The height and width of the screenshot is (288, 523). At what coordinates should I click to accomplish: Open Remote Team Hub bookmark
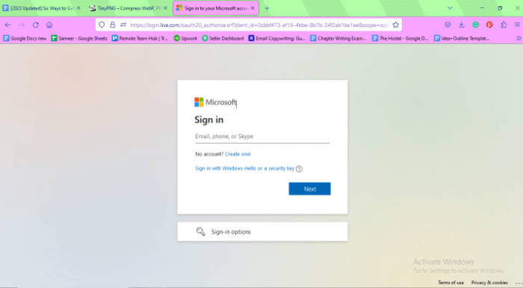[140, 38]
